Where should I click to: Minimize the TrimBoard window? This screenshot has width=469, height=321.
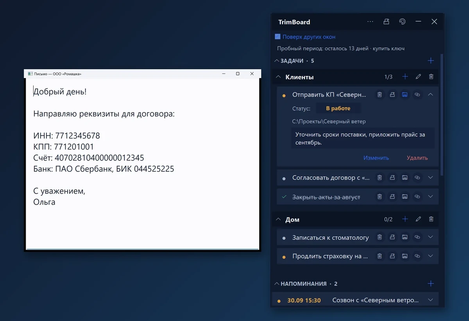(418, 22)
